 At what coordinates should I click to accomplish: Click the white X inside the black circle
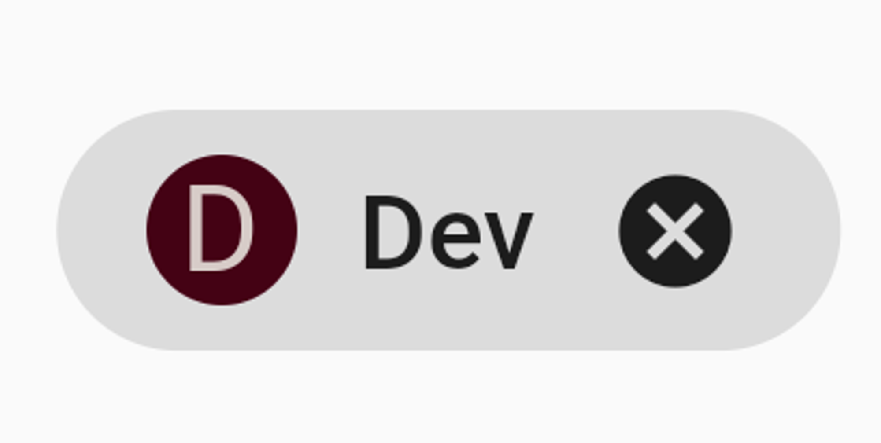pyautogui.click(x=675, y=231)
